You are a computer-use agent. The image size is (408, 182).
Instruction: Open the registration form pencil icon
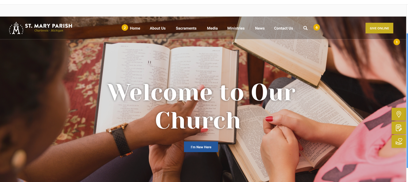point(399,128)
